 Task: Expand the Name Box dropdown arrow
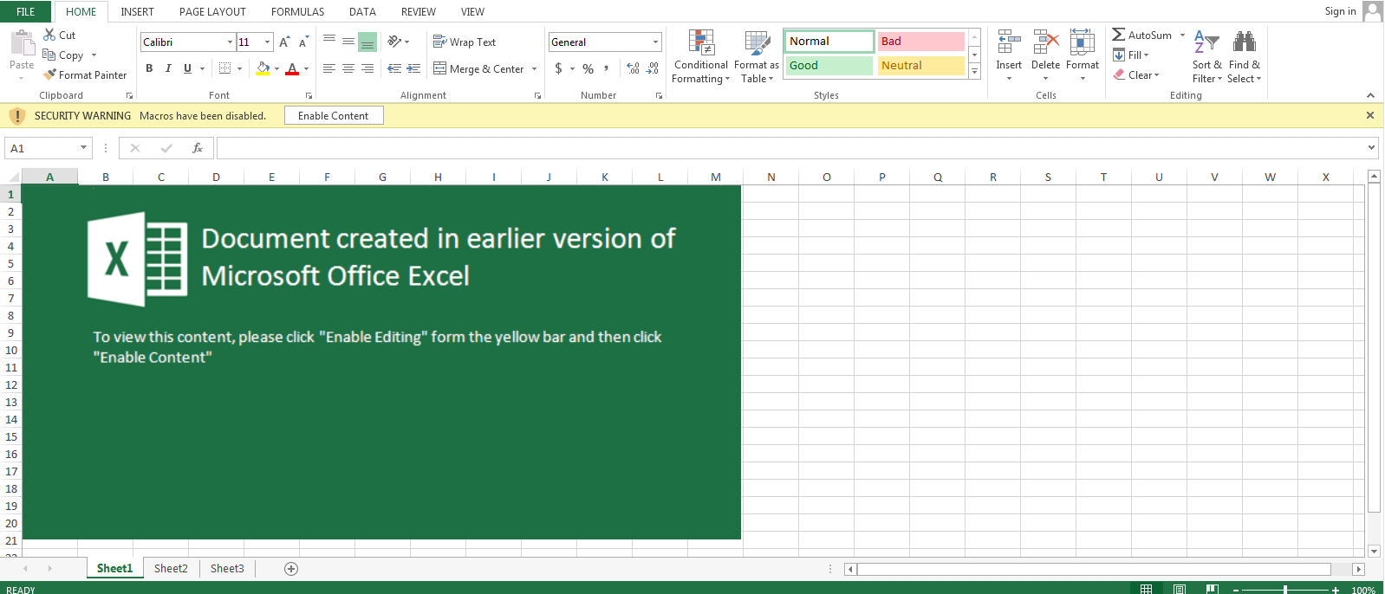click(83, 148)
